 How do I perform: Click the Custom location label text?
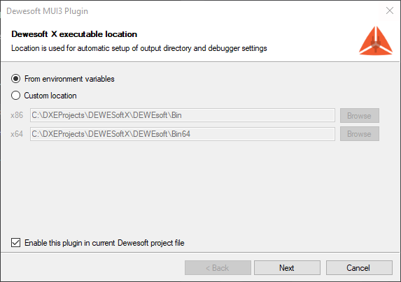tap(50, 96)
